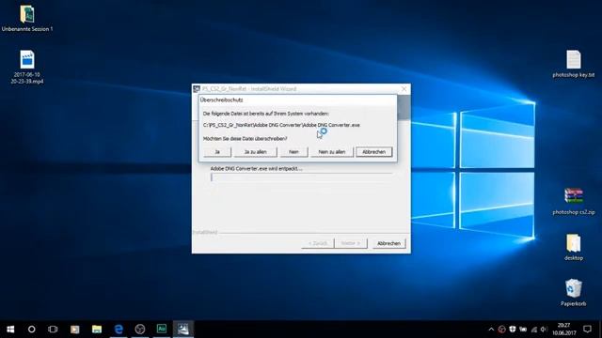Open File Explorer from the taskbar

click(x=97, y=330)
